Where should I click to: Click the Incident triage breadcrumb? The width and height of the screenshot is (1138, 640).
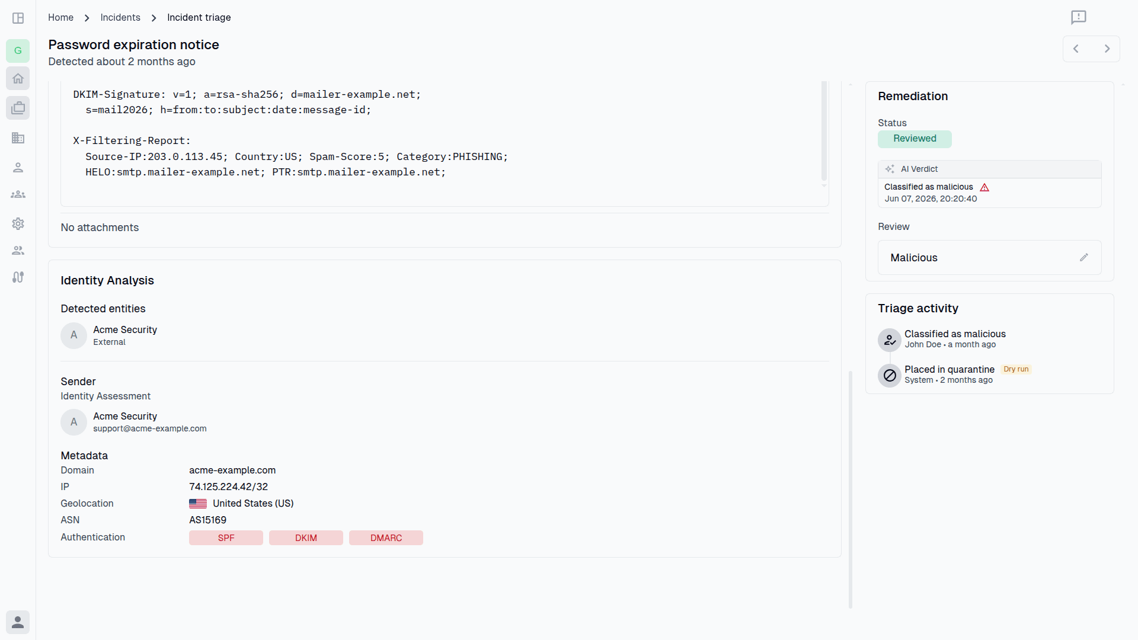(x=199, y=18)
